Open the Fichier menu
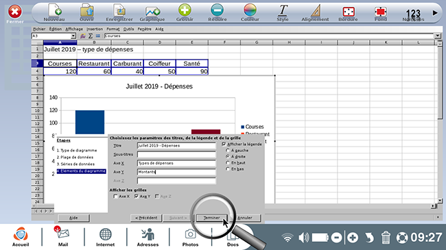 [x=39, y=29]
